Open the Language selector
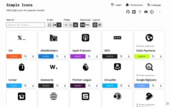 tap(154, 5)
